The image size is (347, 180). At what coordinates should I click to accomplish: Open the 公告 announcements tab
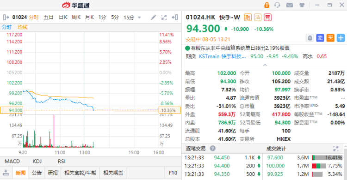click(x=37, y=173)
